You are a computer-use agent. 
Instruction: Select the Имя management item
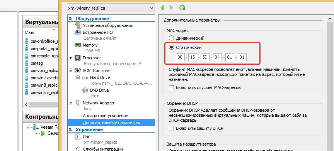[x=87, y=136]
